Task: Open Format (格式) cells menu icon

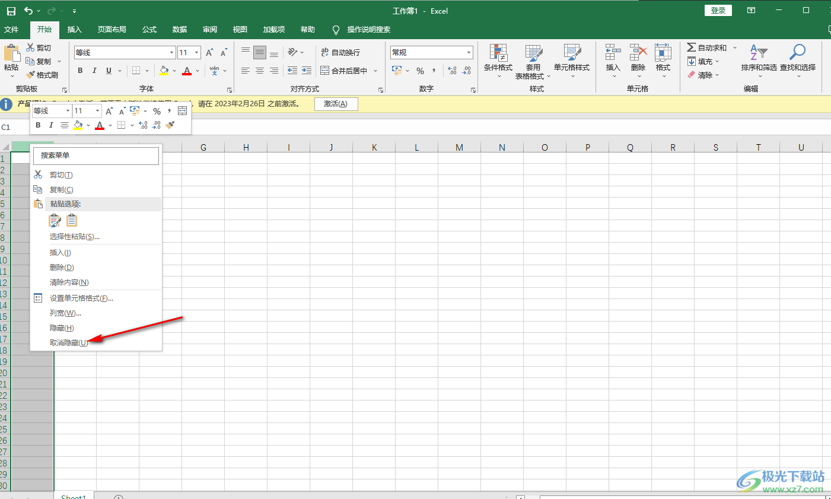Action: (663, 52)
